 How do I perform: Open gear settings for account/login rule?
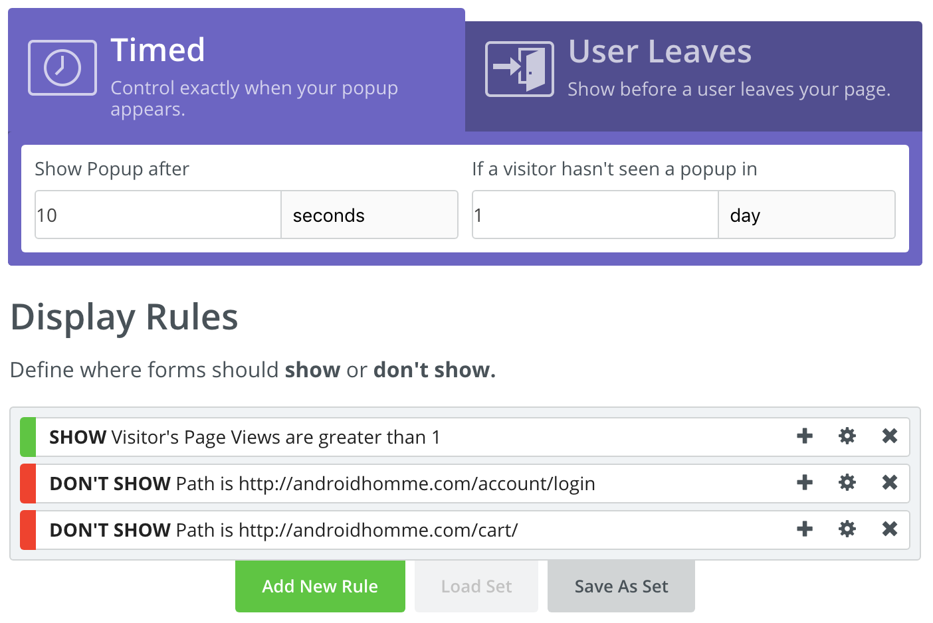[847, 483]
